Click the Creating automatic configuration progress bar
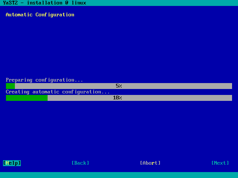Viewport: 238px width, 178px height. point(119,98)
